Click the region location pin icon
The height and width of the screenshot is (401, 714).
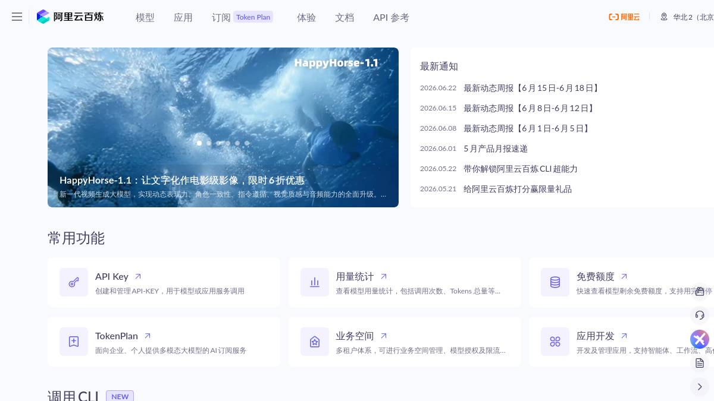pos(664,17)
